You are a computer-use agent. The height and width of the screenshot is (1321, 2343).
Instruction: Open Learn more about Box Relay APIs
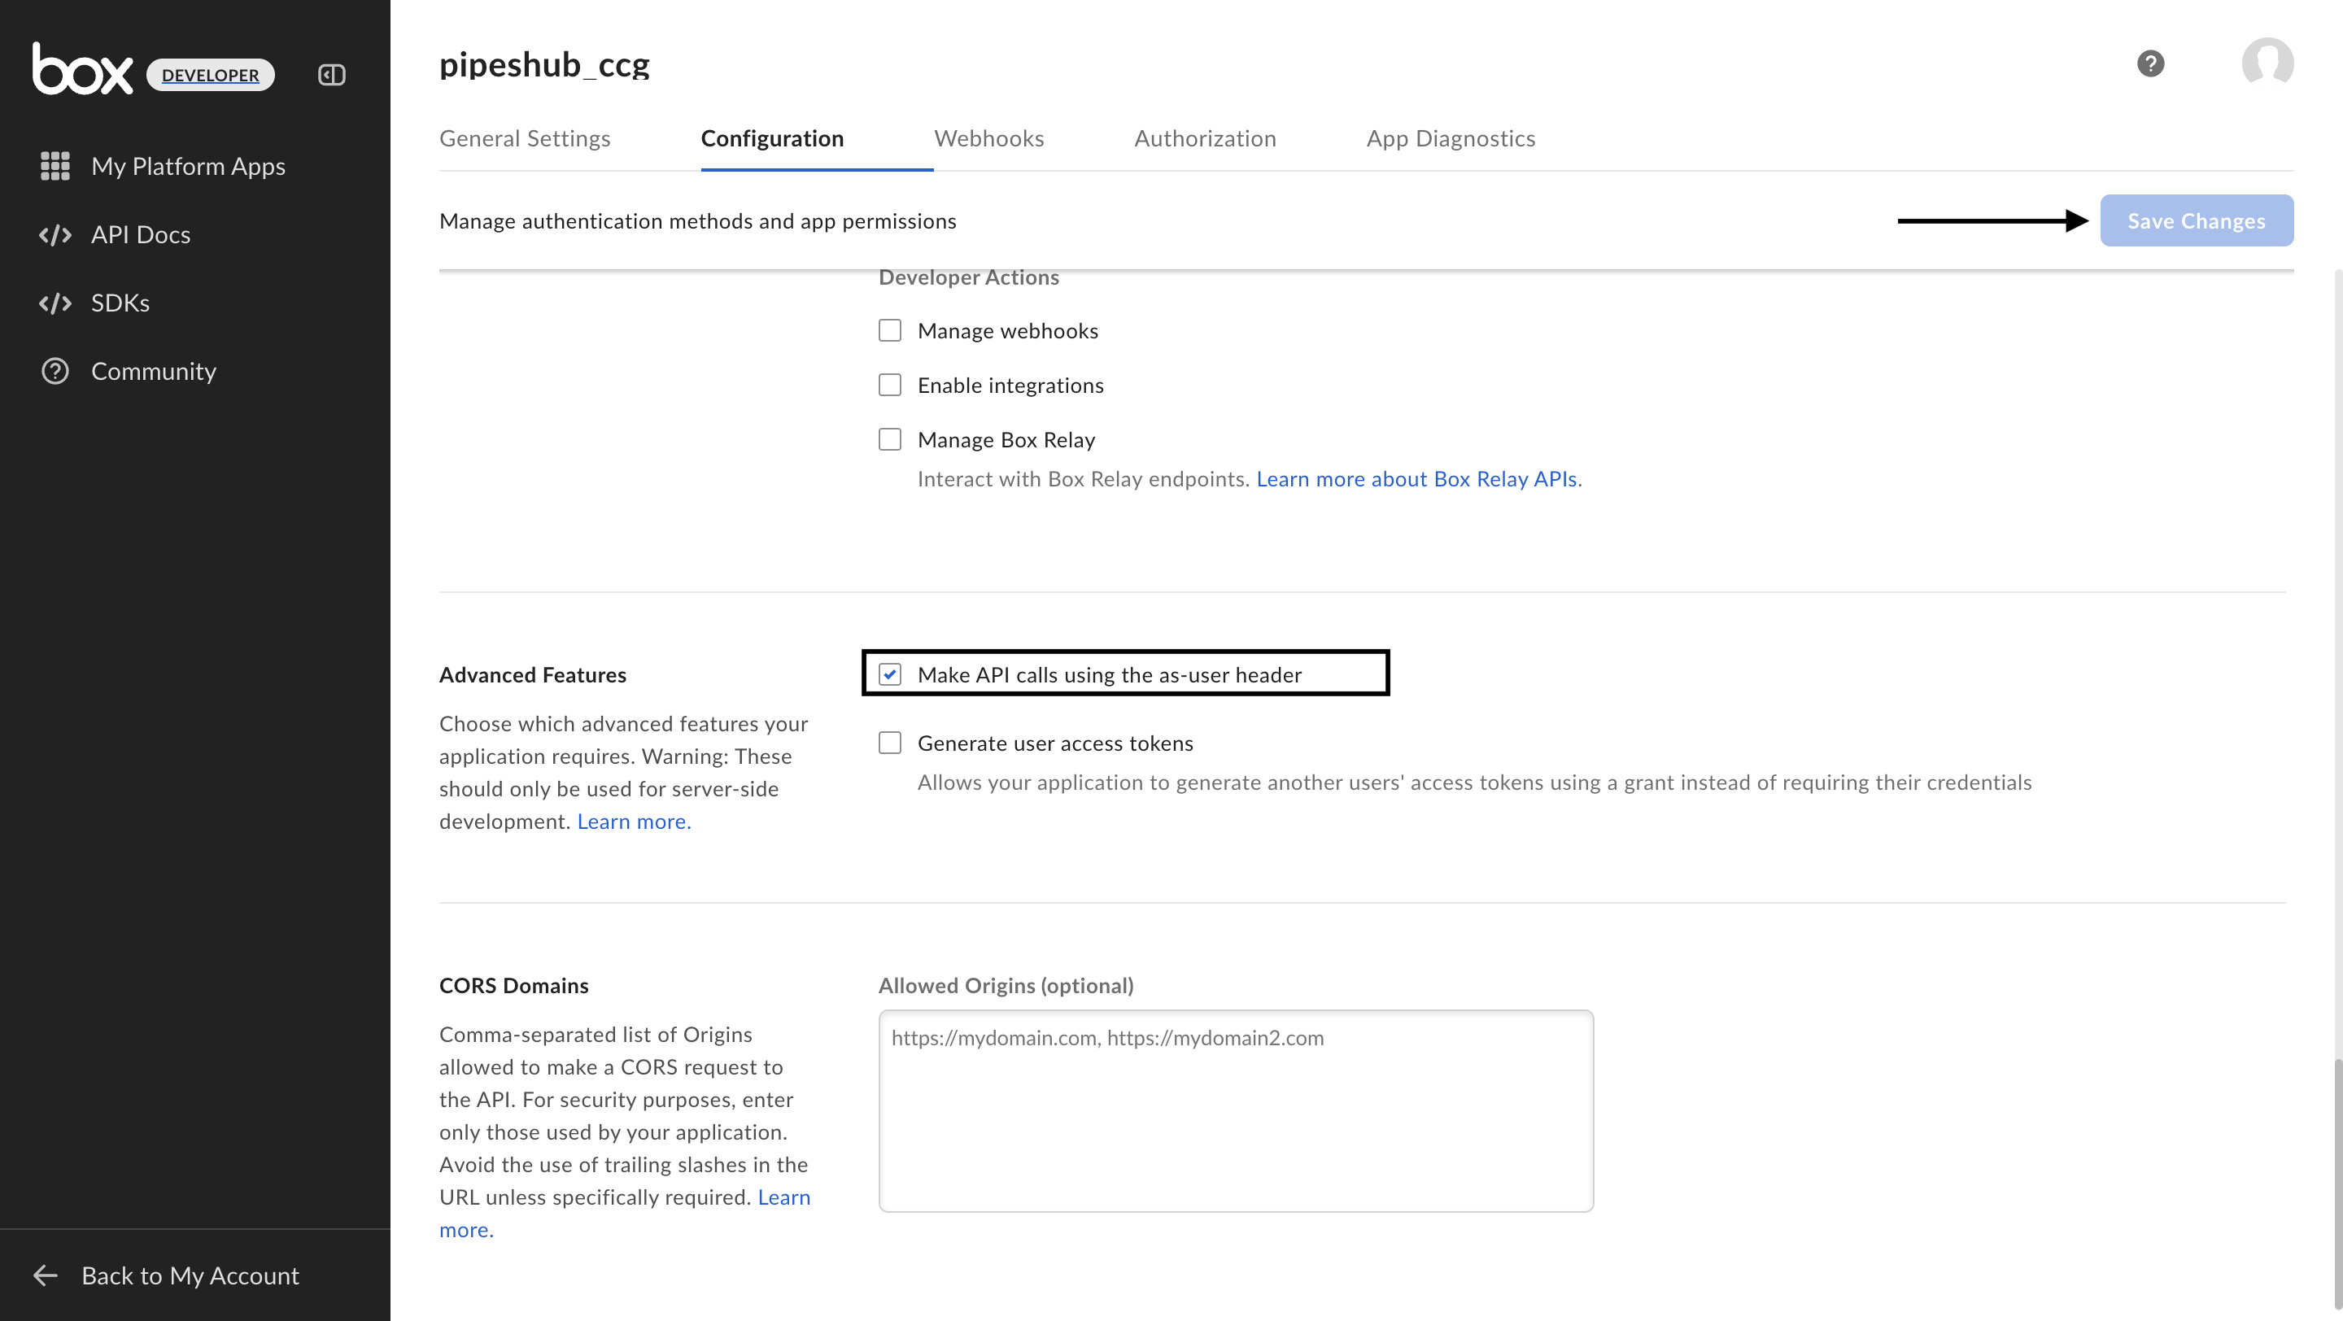[x=1416, y=478]
